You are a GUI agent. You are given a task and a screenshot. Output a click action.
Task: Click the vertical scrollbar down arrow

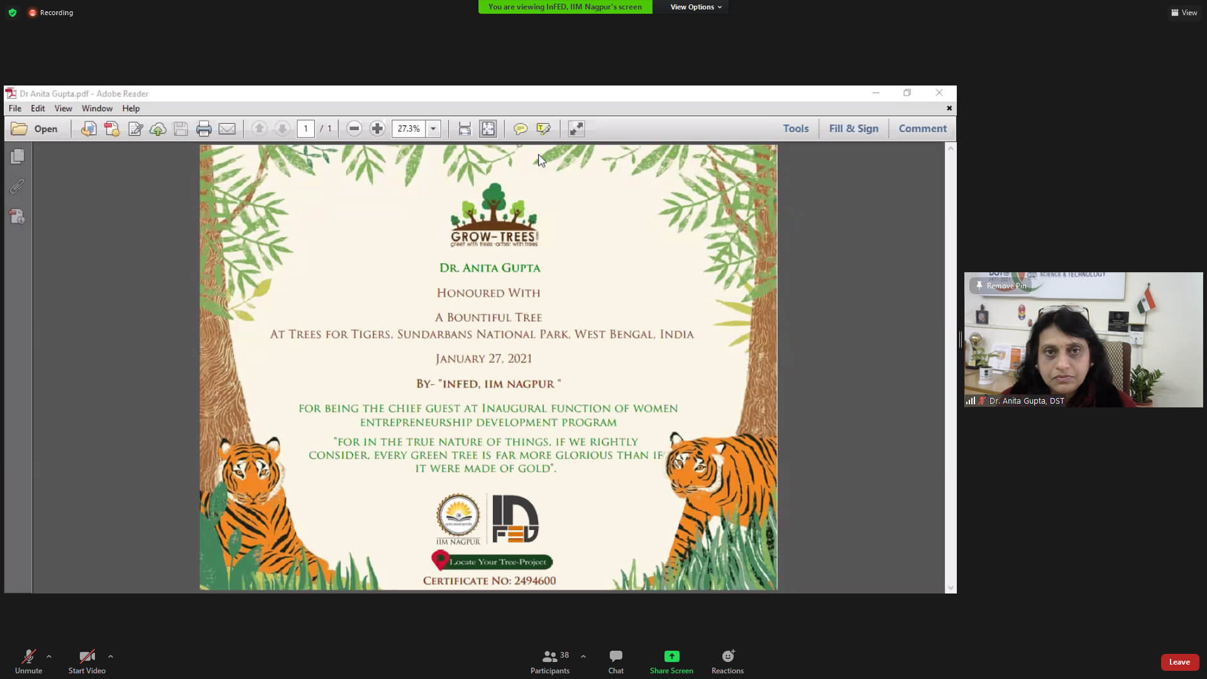point(951,588)
